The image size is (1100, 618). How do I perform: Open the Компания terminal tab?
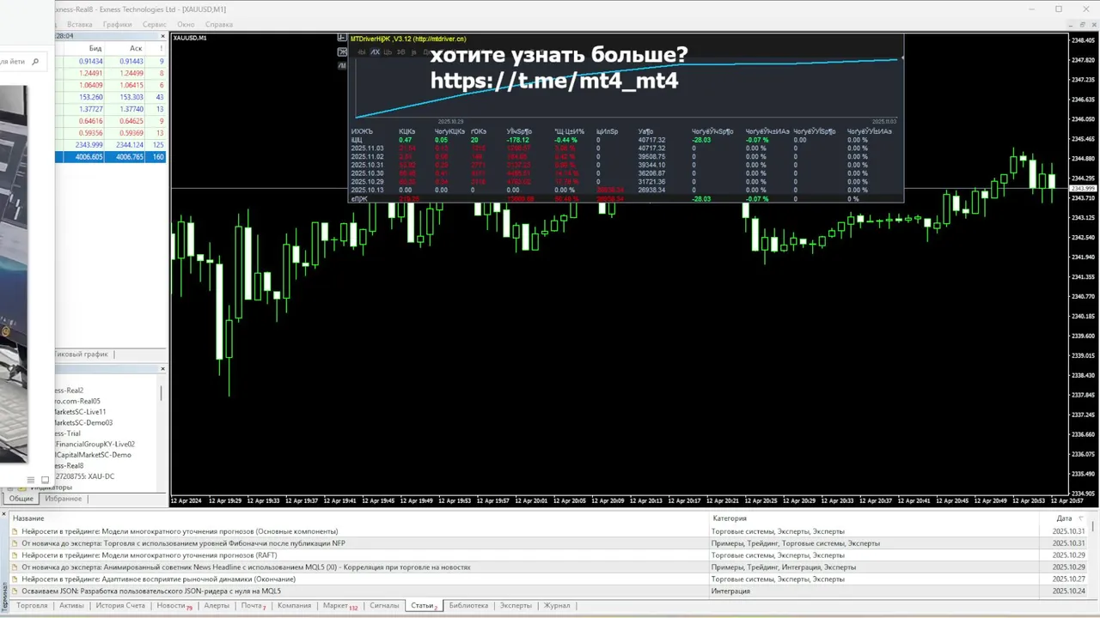[294, 606]
